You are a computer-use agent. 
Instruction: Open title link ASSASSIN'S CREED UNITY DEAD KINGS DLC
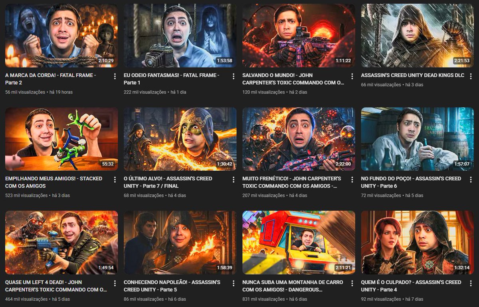click(413, 75)
